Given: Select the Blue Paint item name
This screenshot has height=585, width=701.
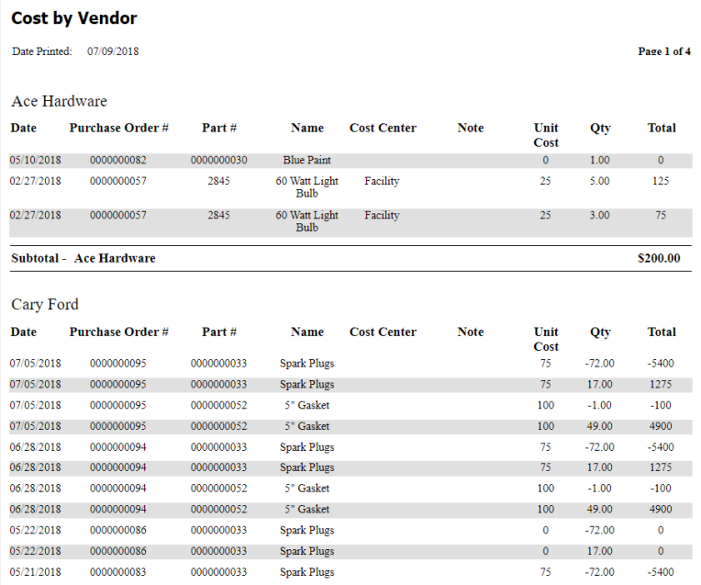Looking at the screenshot, I should [x=306, y=161].
